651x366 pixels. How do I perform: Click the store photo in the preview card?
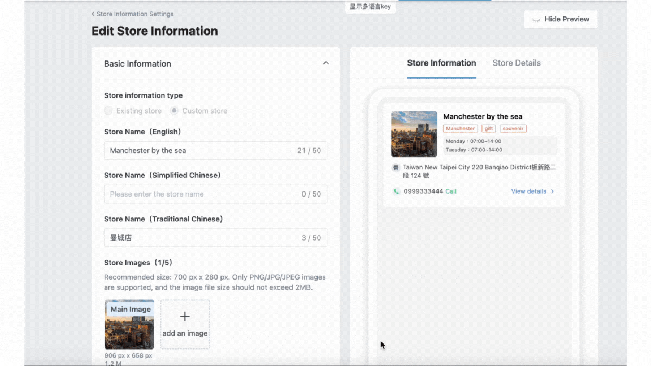pyautogui.click(x=414, y=134)
